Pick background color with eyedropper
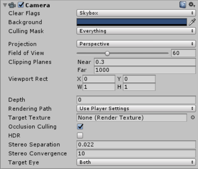The image size is (198, 169). [x=192, y=22]
